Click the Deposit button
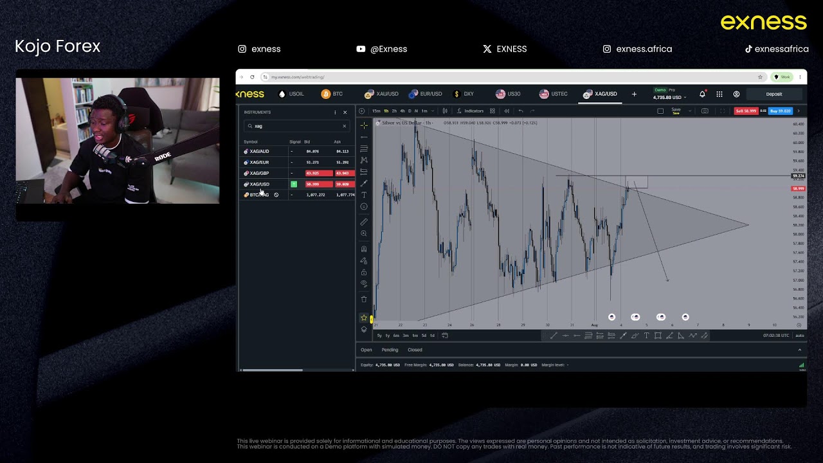This screenshot has width=823, height=463. [774, 94]
